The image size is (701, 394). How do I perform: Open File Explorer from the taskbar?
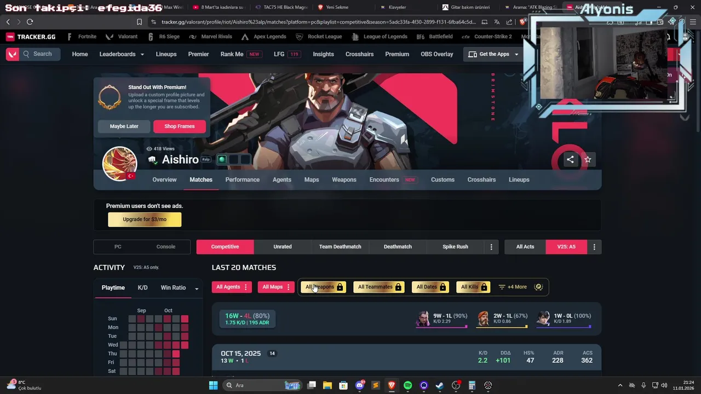coord(327,385)
